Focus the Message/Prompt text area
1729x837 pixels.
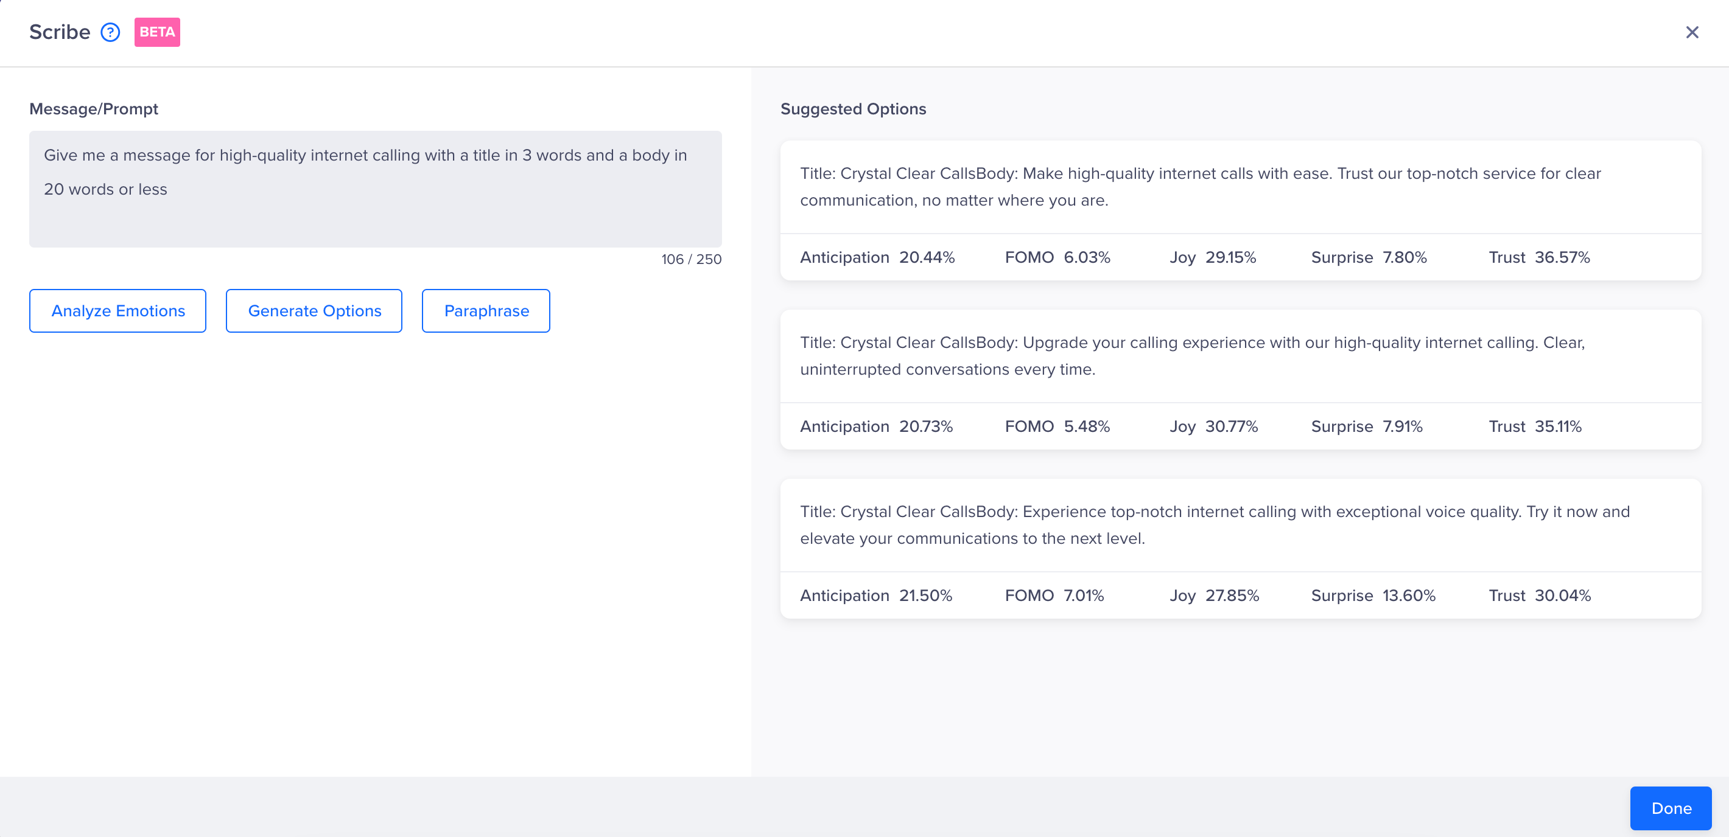[x=375, y=189]
